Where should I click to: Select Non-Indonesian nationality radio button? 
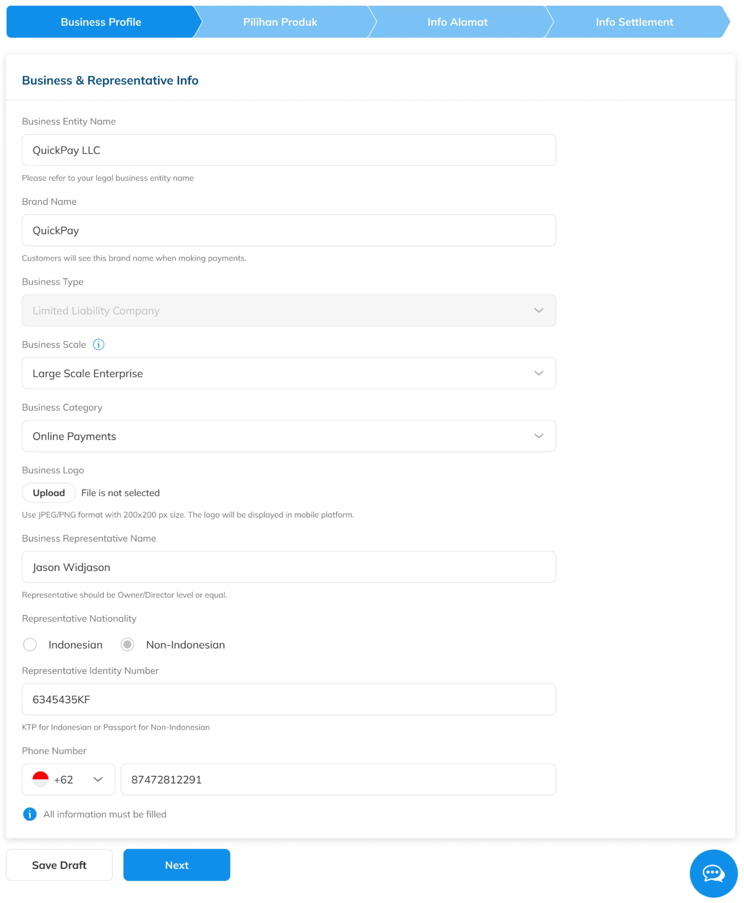click(127, 645)
